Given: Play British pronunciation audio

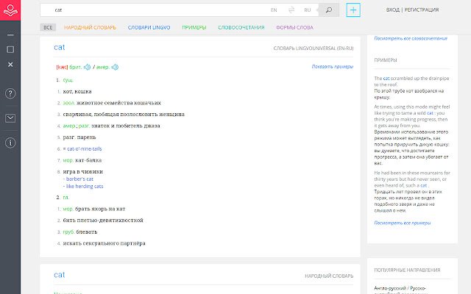Looking at the screenshot, I should pyautogui.click(x=87, y=67).
